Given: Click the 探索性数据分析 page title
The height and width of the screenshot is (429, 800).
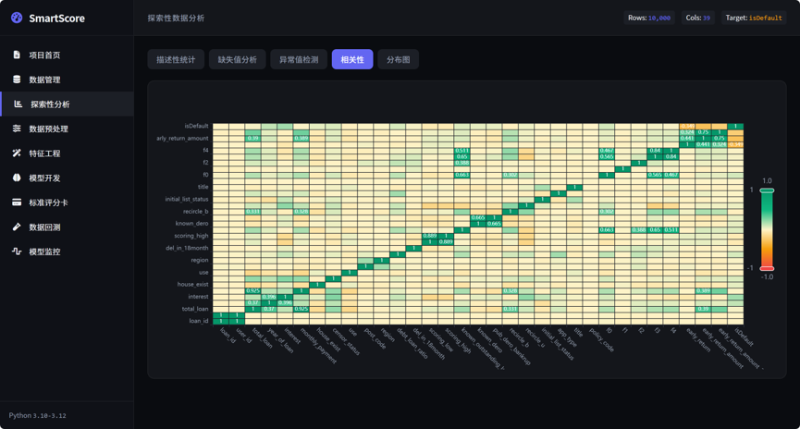Looking at the screenshot, I should [x=176, y=18].
